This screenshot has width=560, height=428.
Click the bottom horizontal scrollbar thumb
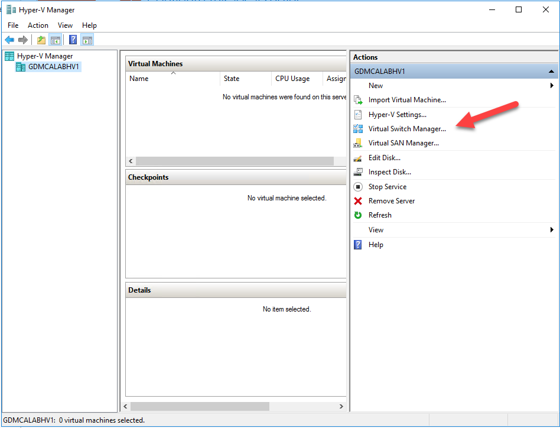point(200,407)
